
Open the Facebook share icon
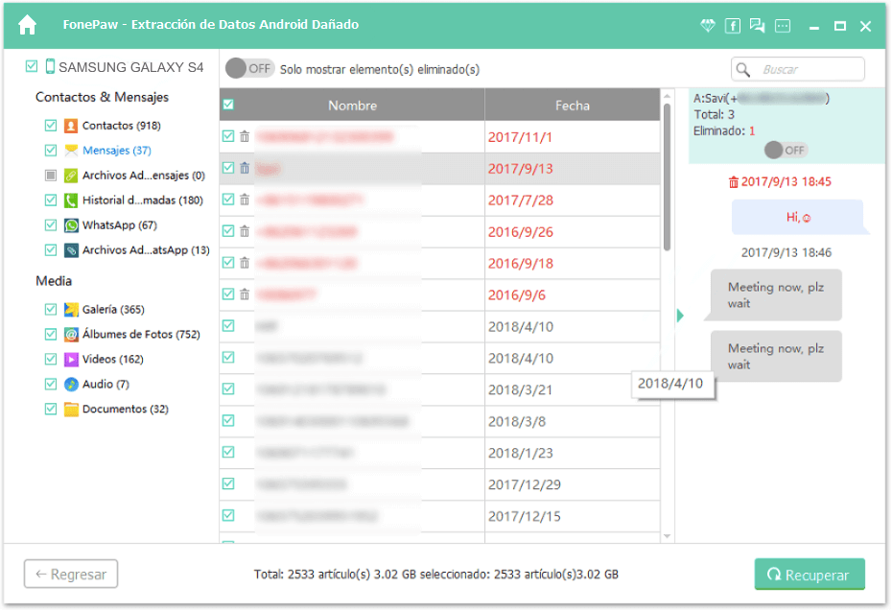click(732, 26)
